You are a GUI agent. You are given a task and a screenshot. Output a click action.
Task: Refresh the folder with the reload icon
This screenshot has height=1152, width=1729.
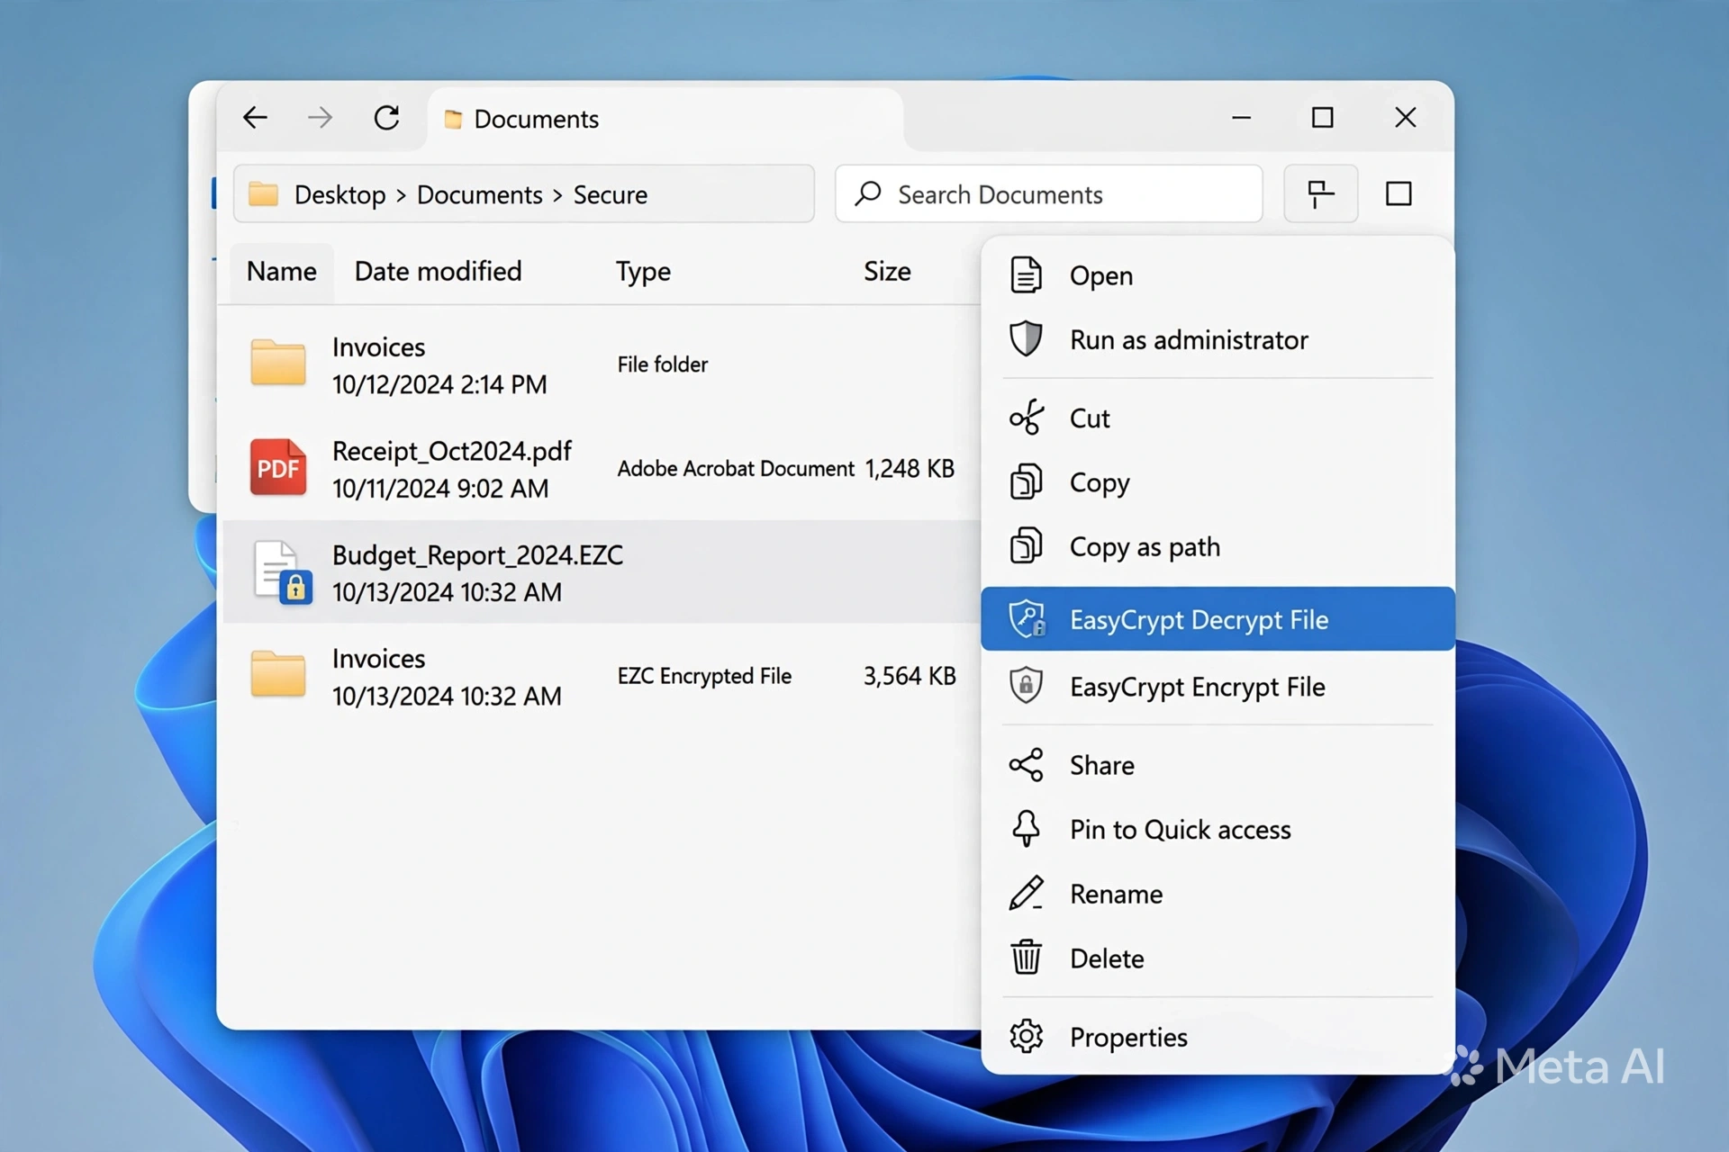click(387, 118)
